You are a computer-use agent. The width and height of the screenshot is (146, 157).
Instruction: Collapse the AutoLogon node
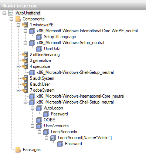[32, 108]
